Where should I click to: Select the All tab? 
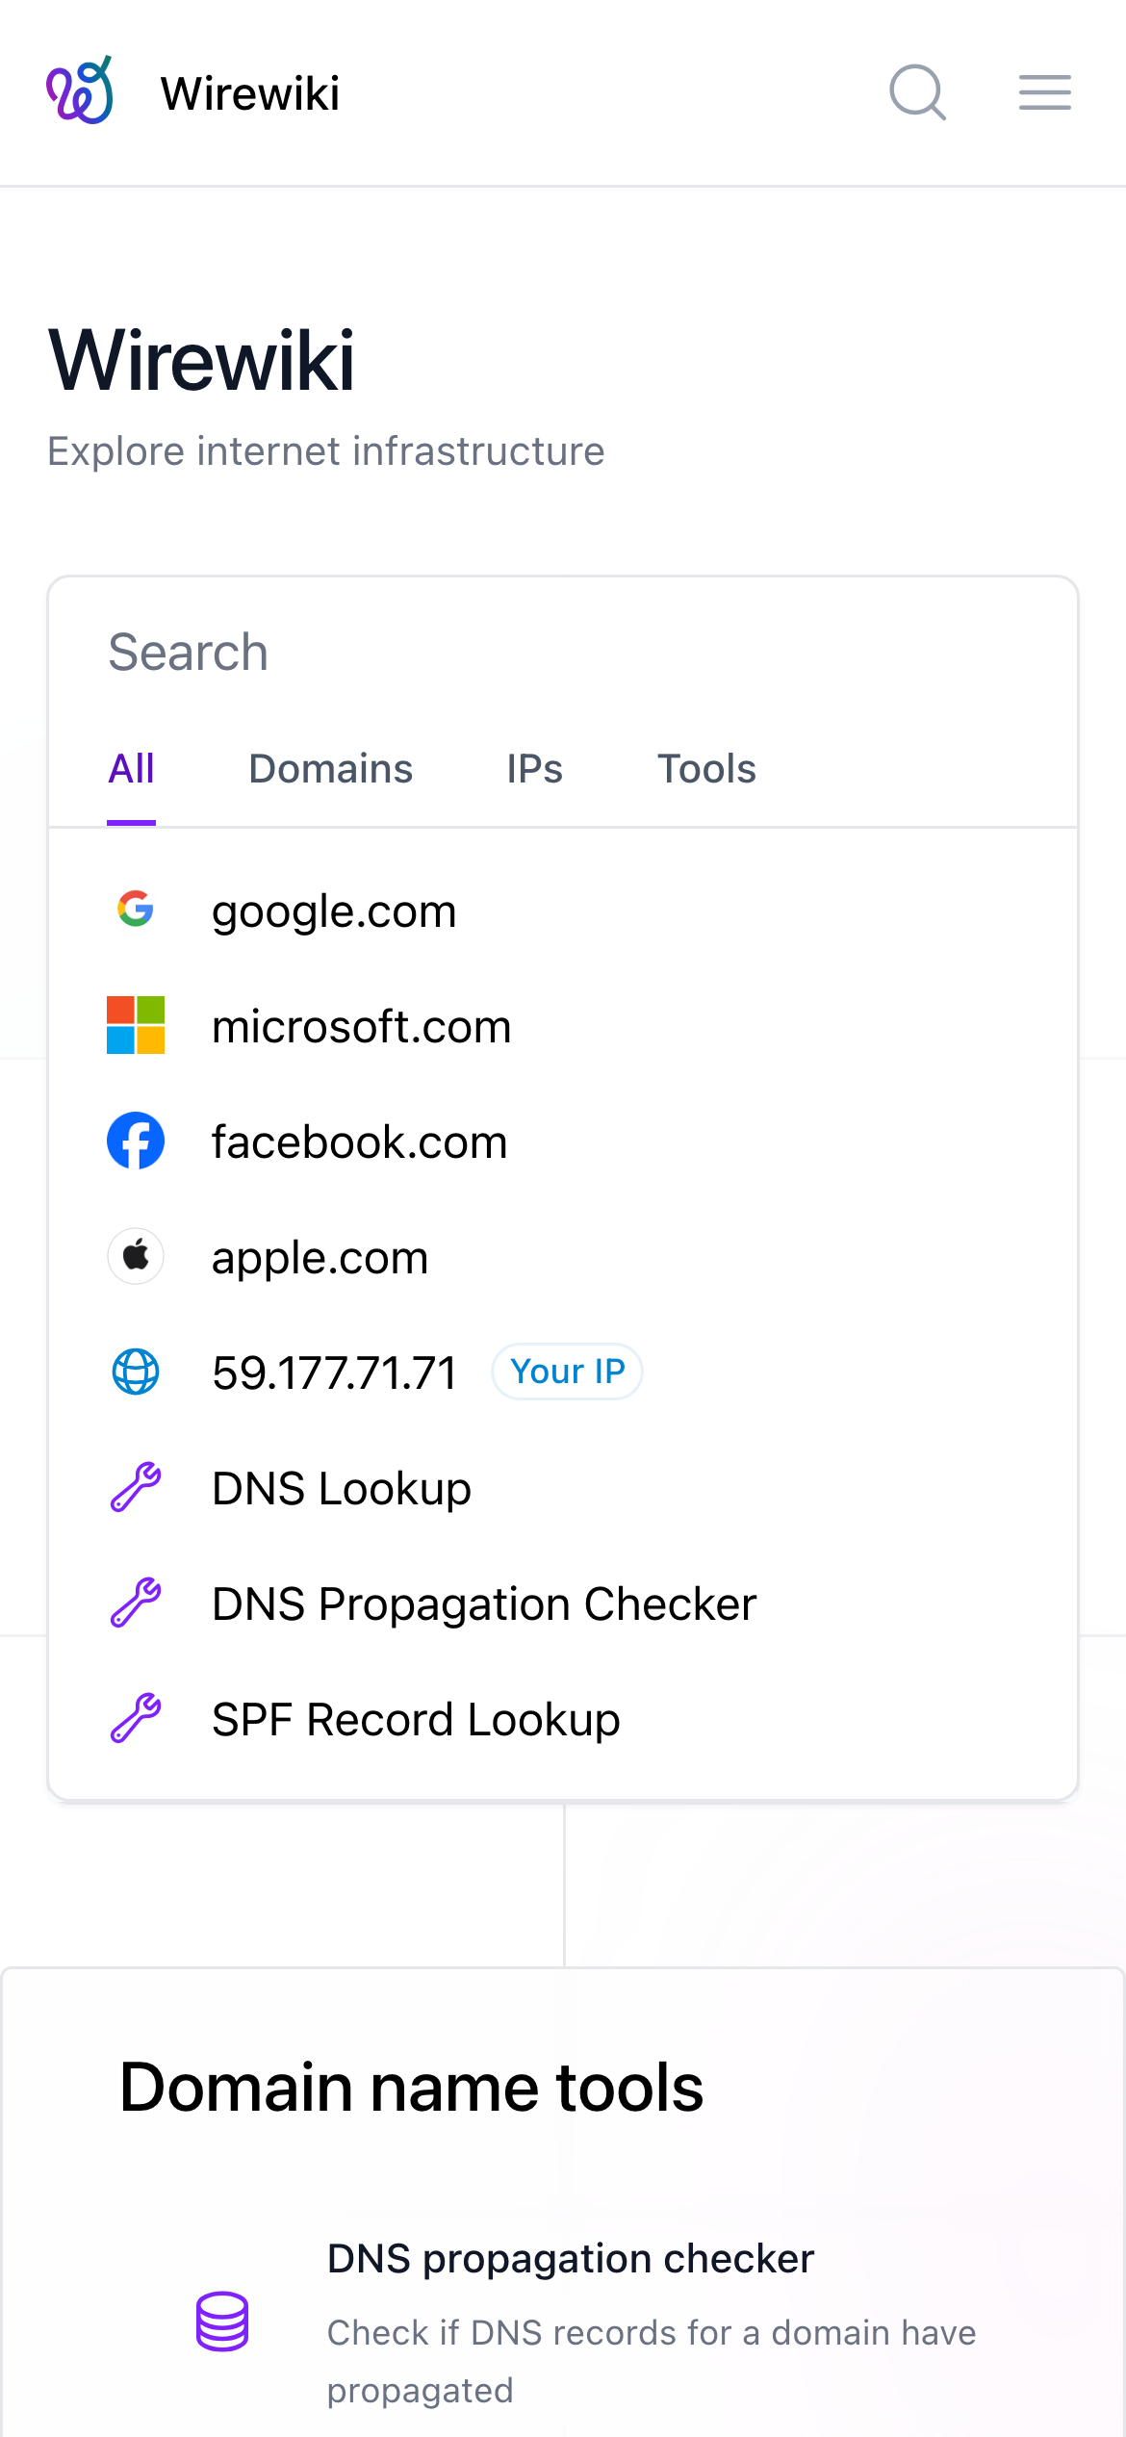pos(131,769)
